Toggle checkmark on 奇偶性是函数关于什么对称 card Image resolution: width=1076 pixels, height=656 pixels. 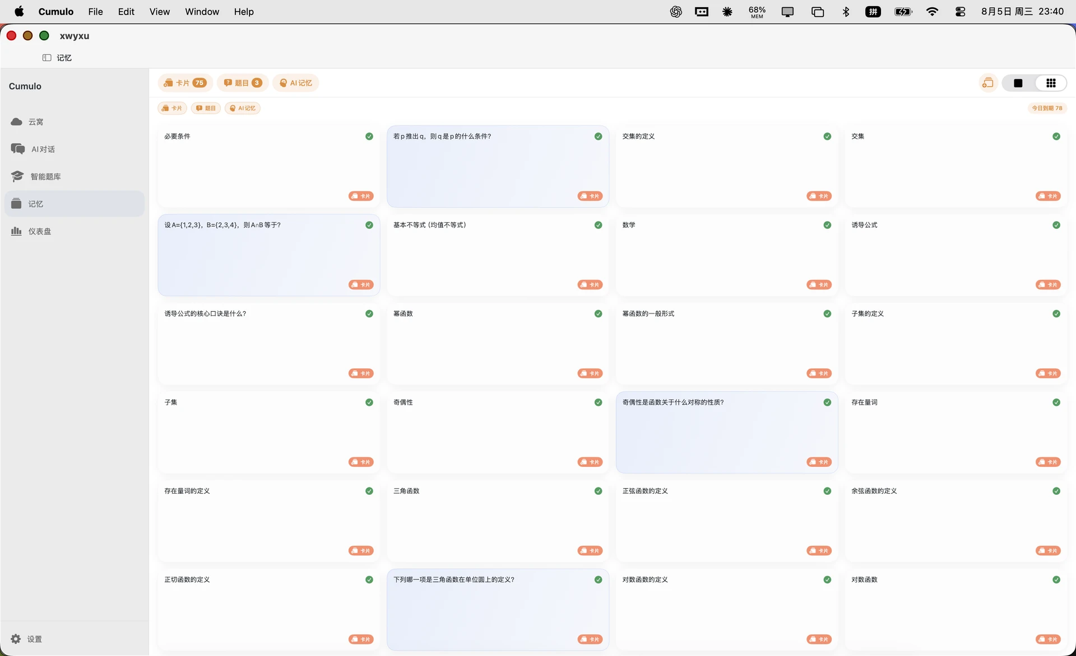[827, 402]
